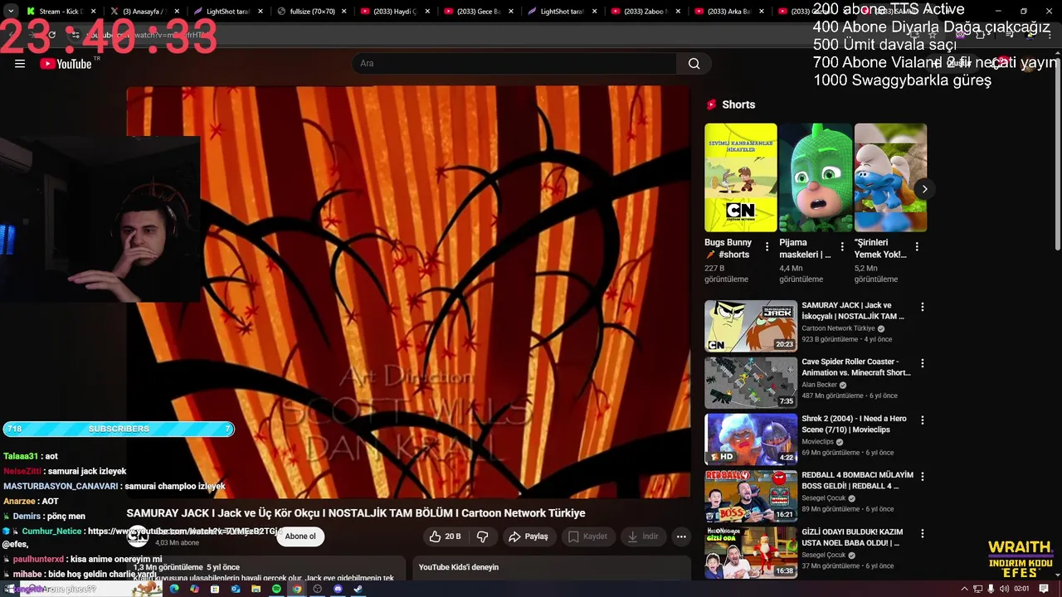This screenshot has height=597, width=1062.
Task: Play Cave Spider Roller Coaster thumbnail
Action: (751, 382)
